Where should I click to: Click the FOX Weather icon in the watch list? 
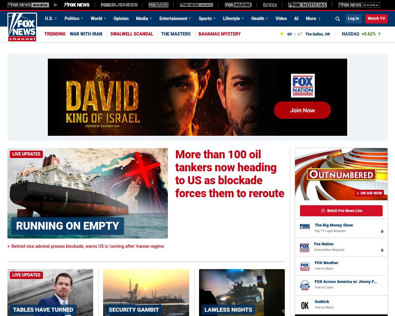(x=305, y=266)
